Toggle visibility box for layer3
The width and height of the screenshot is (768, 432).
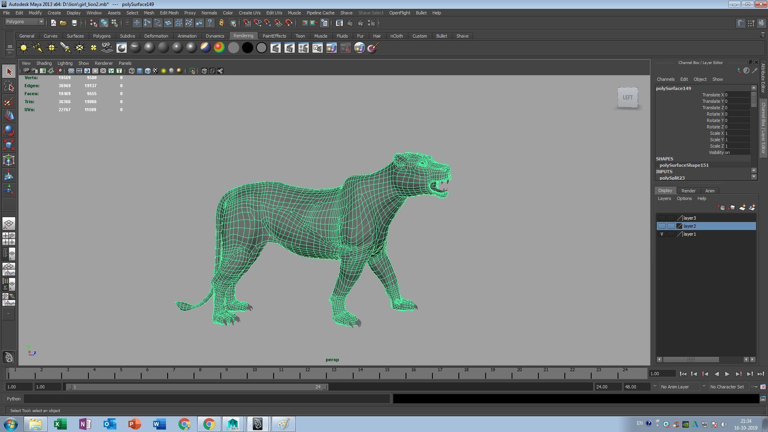point(662,218)
